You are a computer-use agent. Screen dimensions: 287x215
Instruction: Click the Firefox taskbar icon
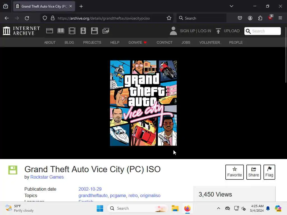click(x=187, y=208)
